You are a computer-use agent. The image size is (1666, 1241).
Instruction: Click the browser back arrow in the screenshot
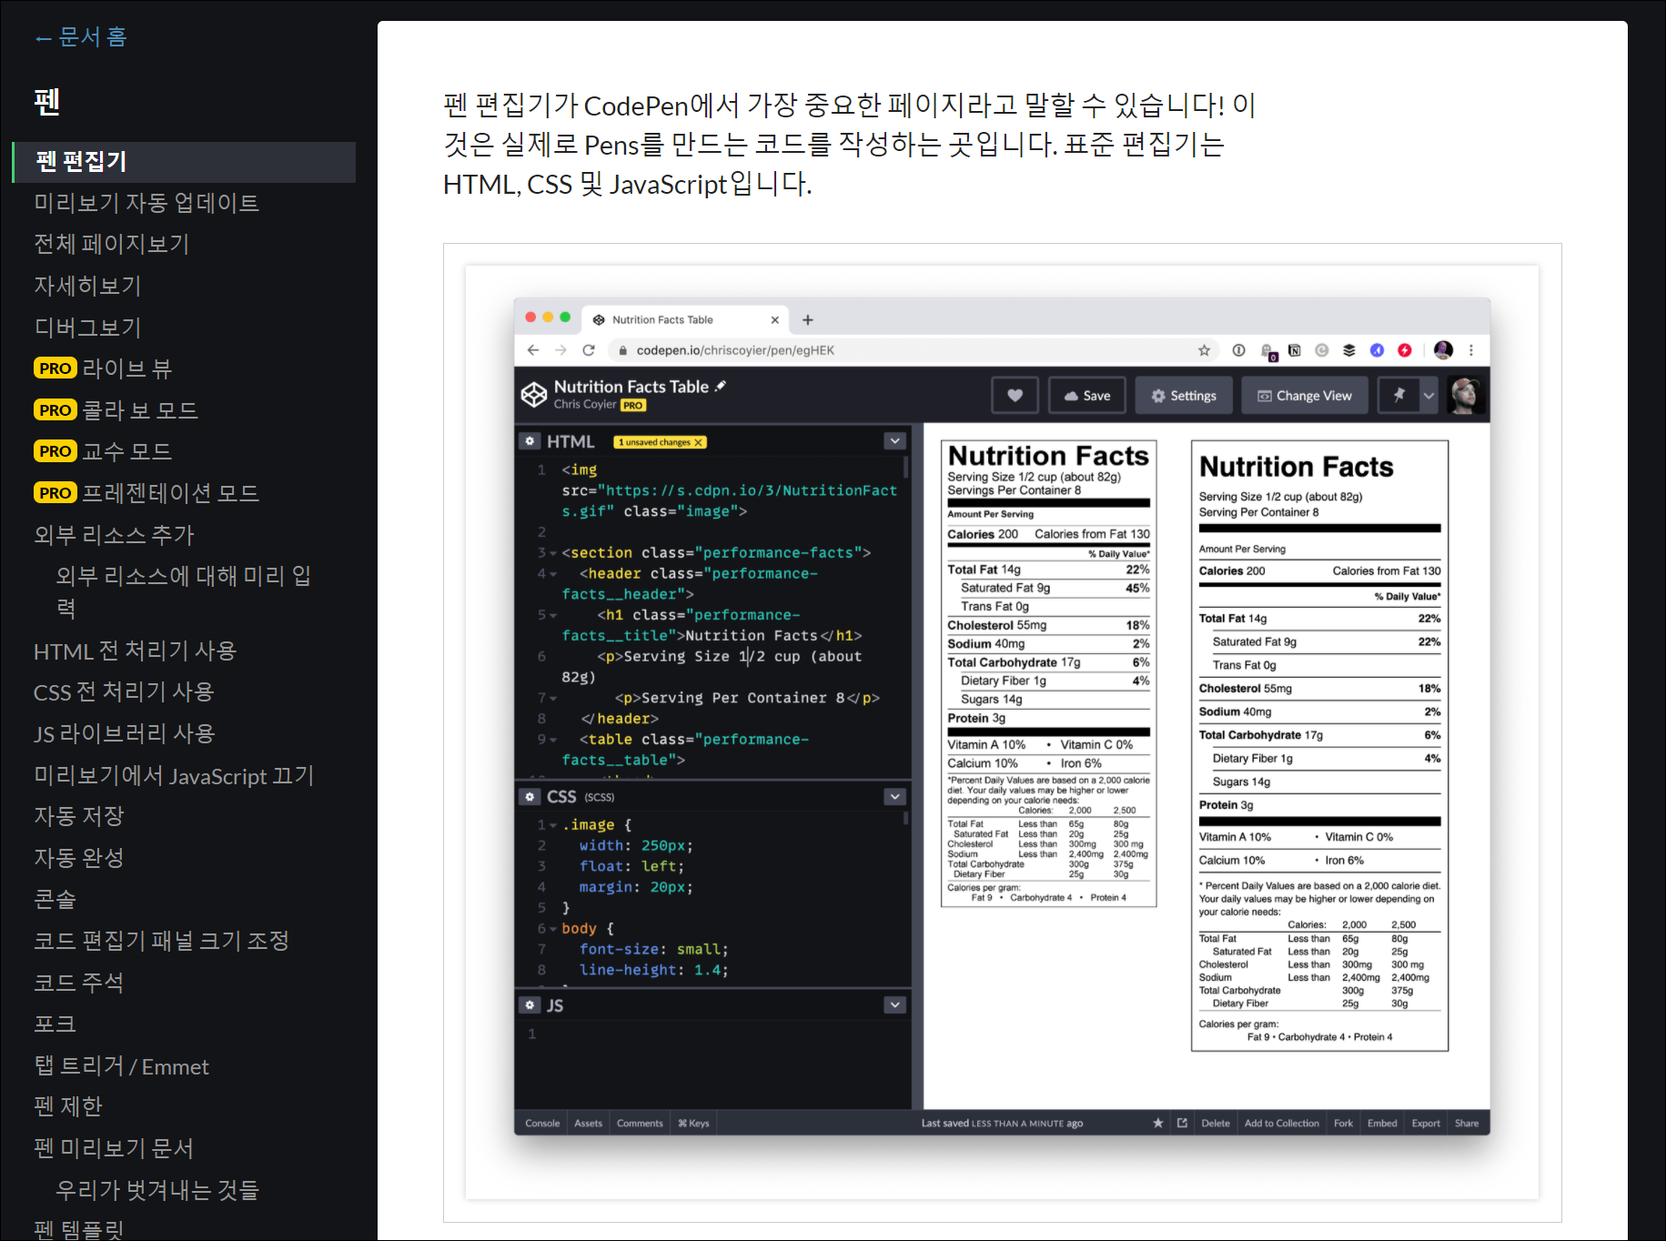pos(533,350)
